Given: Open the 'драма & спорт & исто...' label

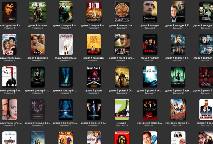Looking at the screenshot, I should pos(122,58).
